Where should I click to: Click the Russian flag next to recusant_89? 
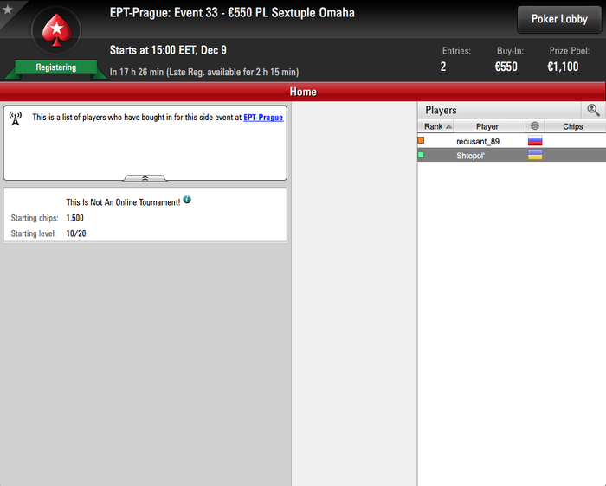pos(535,141)
